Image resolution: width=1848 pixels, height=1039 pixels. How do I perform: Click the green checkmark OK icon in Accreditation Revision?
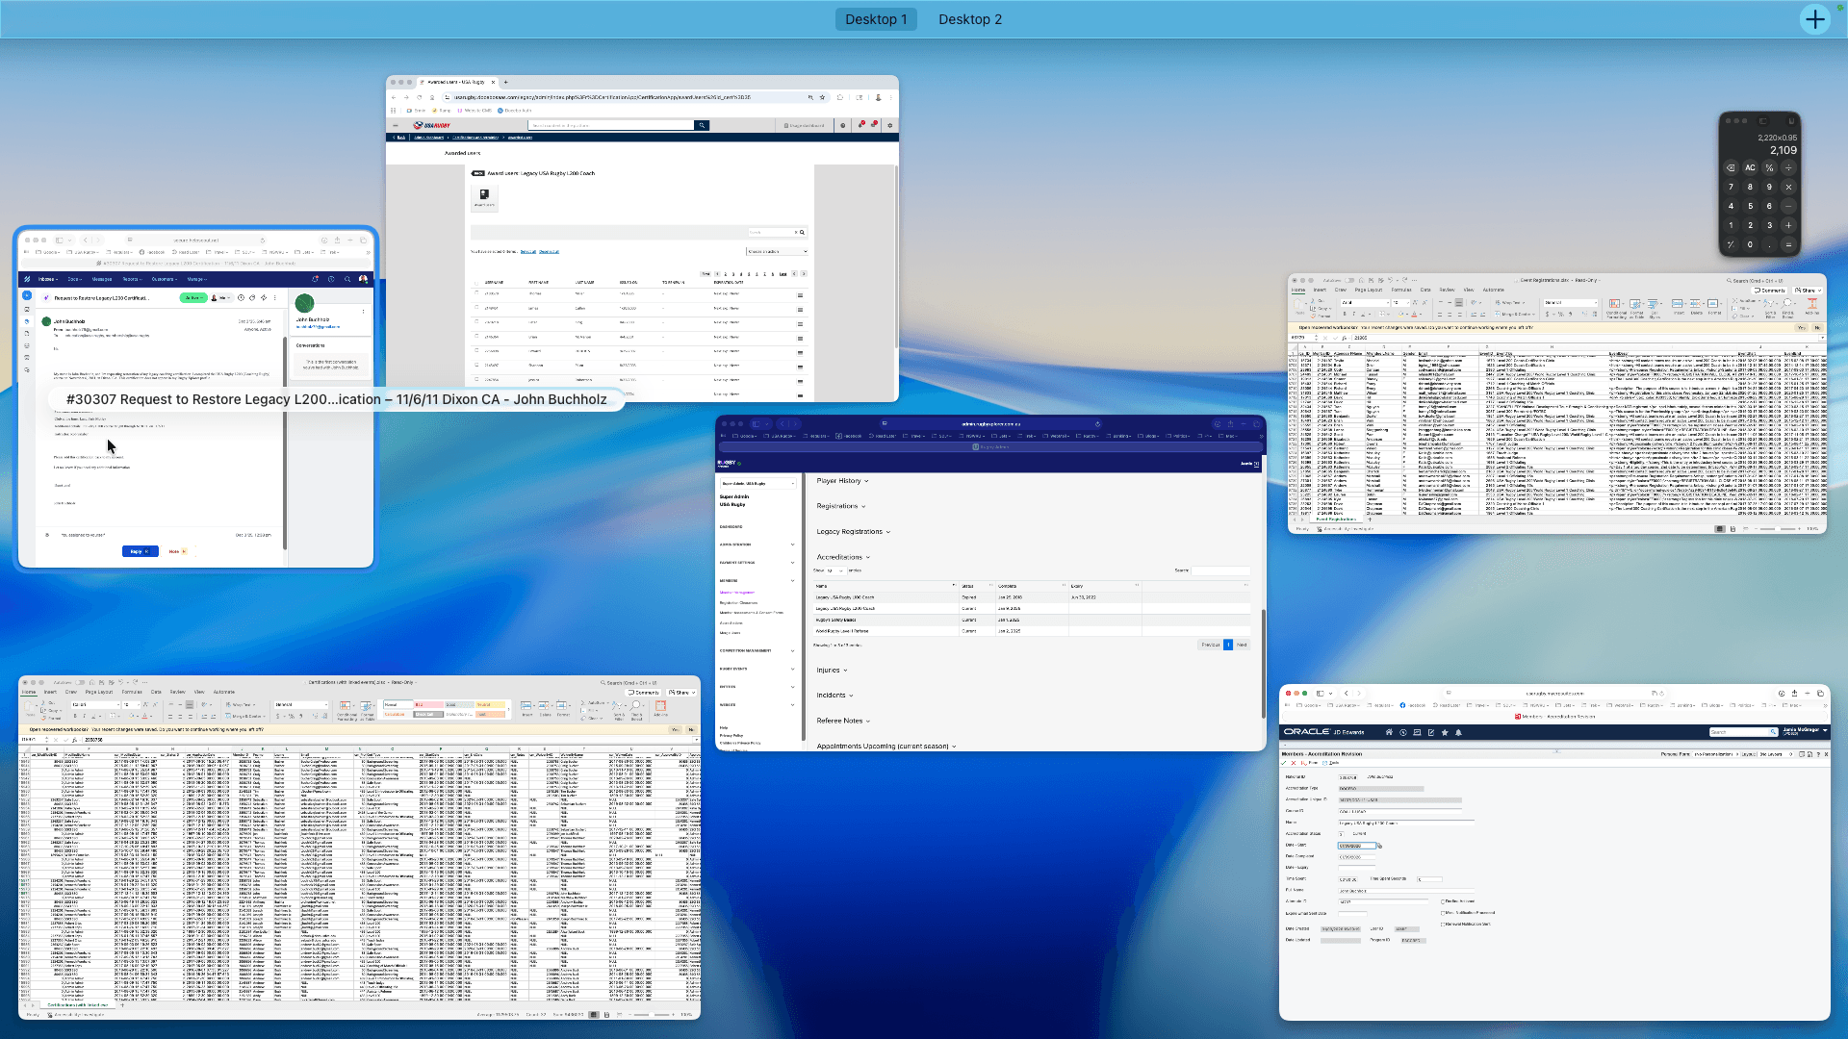coord(1283,763)
